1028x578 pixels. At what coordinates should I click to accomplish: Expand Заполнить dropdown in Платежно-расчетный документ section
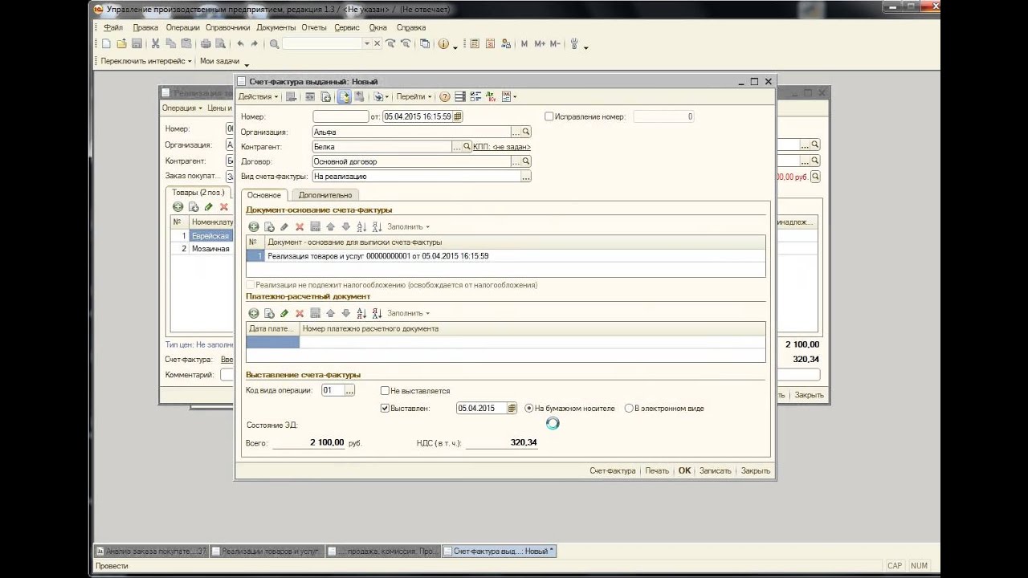pyautogui.click(x=408, y=314)
